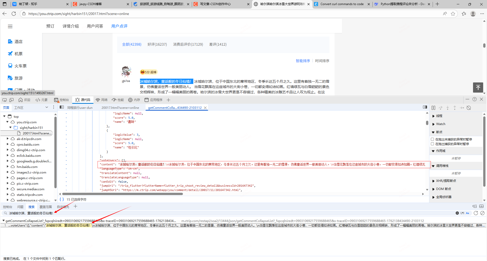Enable pause on caught exceptions checkbox

pyautogui.click(x=432, y=144)
